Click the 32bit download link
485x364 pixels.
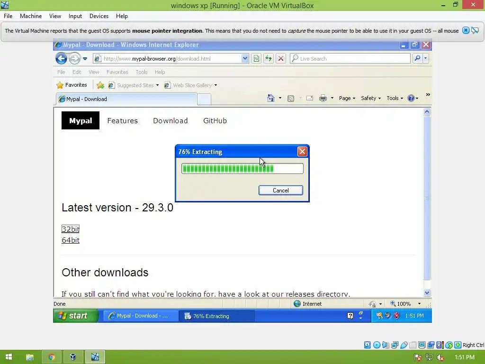tap(71, 229)
